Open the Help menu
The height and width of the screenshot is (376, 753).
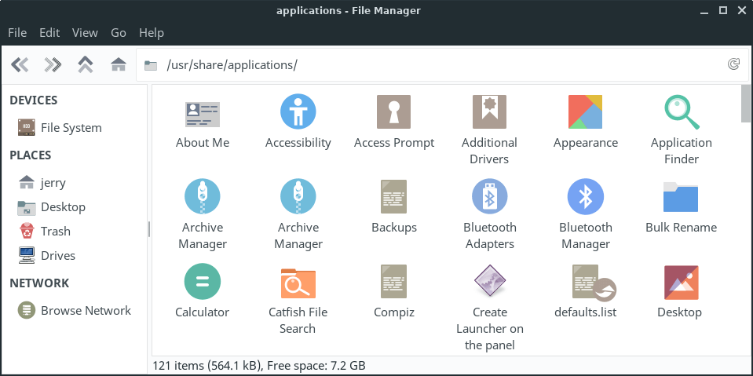click(151, 32)
